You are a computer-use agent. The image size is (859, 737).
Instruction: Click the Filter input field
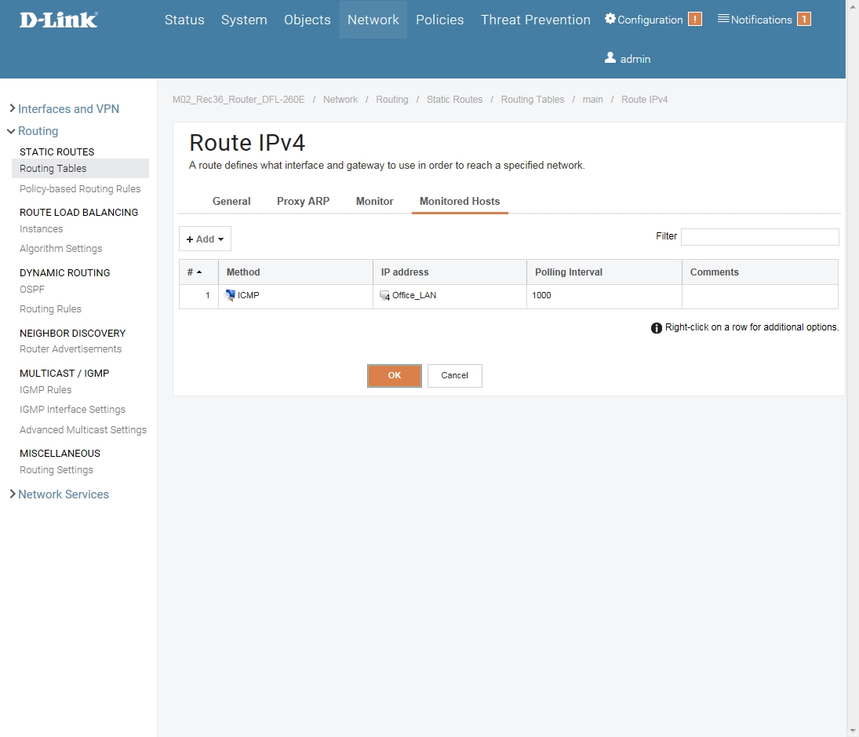click(760, 237)
